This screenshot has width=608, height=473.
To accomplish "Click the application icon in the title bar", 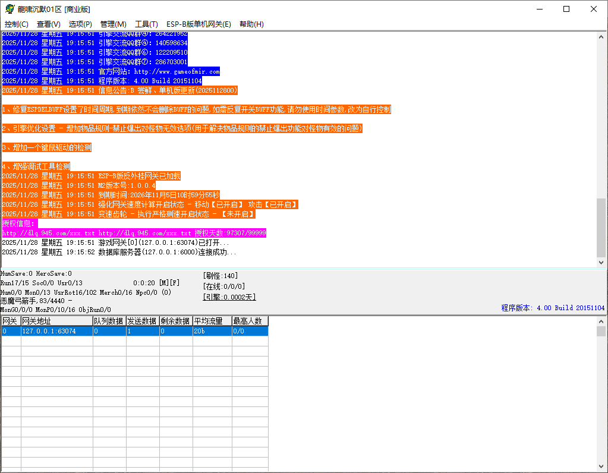I will point(10,9).
